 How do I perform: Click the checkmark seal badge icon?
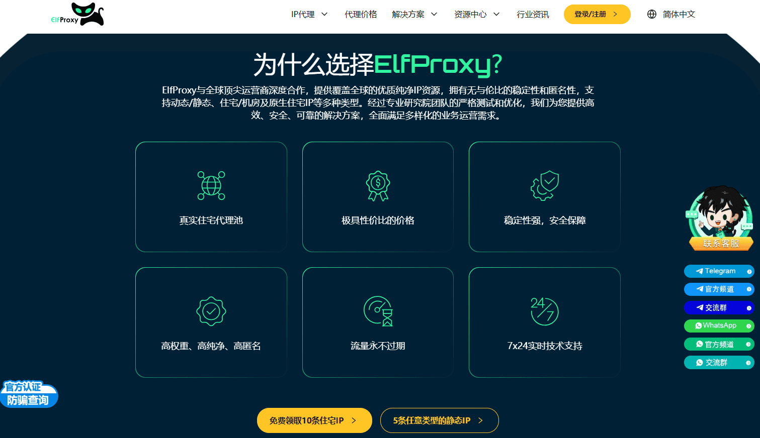(211, 311)
